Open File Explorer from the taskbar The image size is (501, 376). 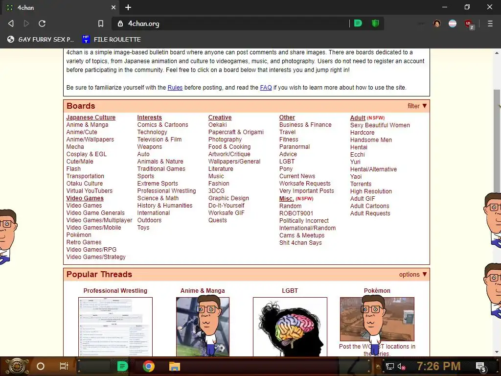click(175, 366)
